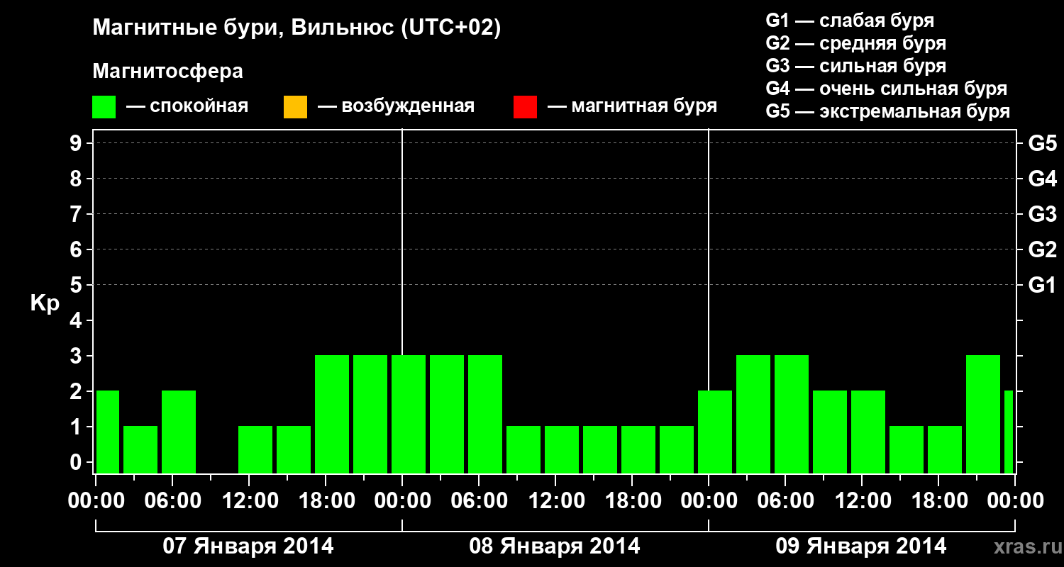Click the 'G5 — экстремальная буря' line

(888, 111)
